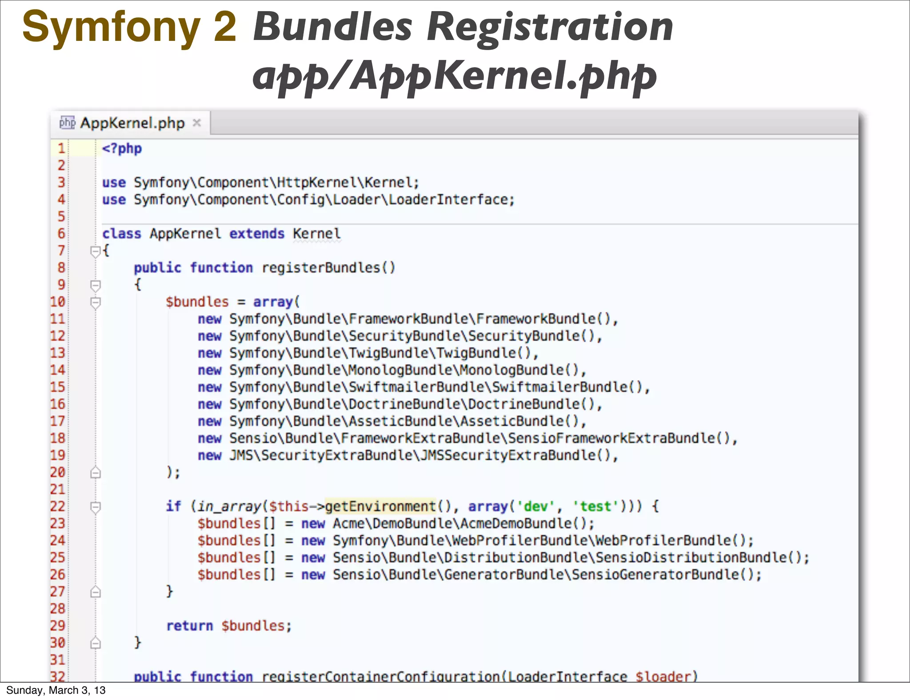This screenshot has width=910, height=700.
Task: Click the SensioFrameworkExtraBundle() line
Action: click(x=467, y=438)
